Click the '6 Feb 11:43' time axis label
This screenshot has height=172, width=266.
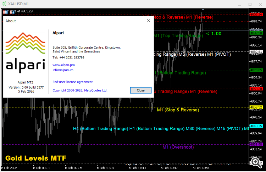(137, 168)
